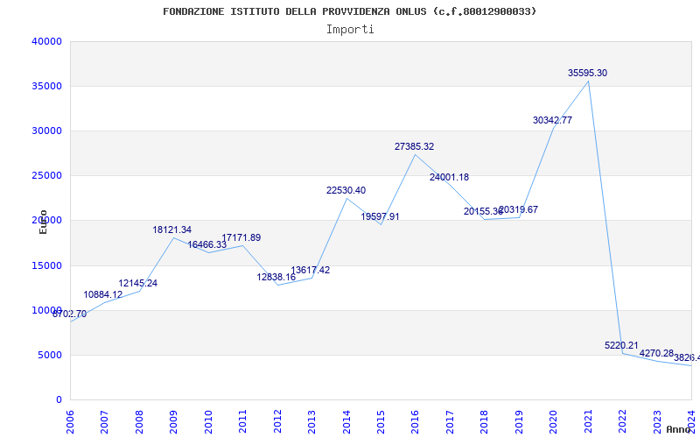Click the 30000 y-axis tick label

click(x=47, y=131)
